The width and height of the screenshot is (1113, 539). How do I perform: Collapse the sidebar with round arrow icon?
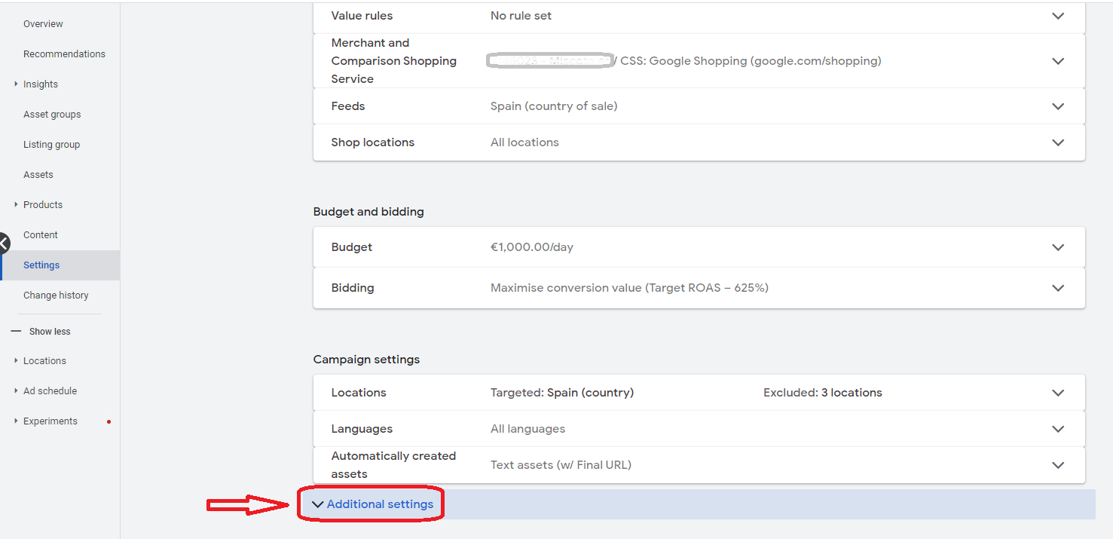3,243
